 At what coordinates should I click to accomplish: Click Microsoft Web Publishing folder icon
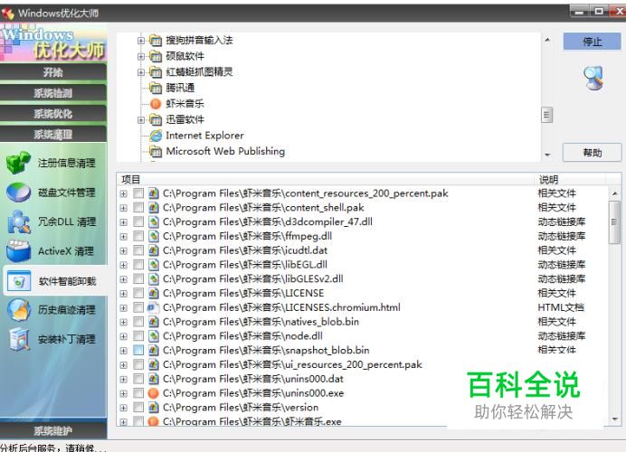156,151
